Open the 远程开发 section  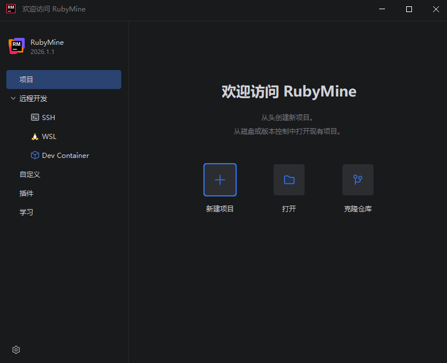(x=33, y=98)
